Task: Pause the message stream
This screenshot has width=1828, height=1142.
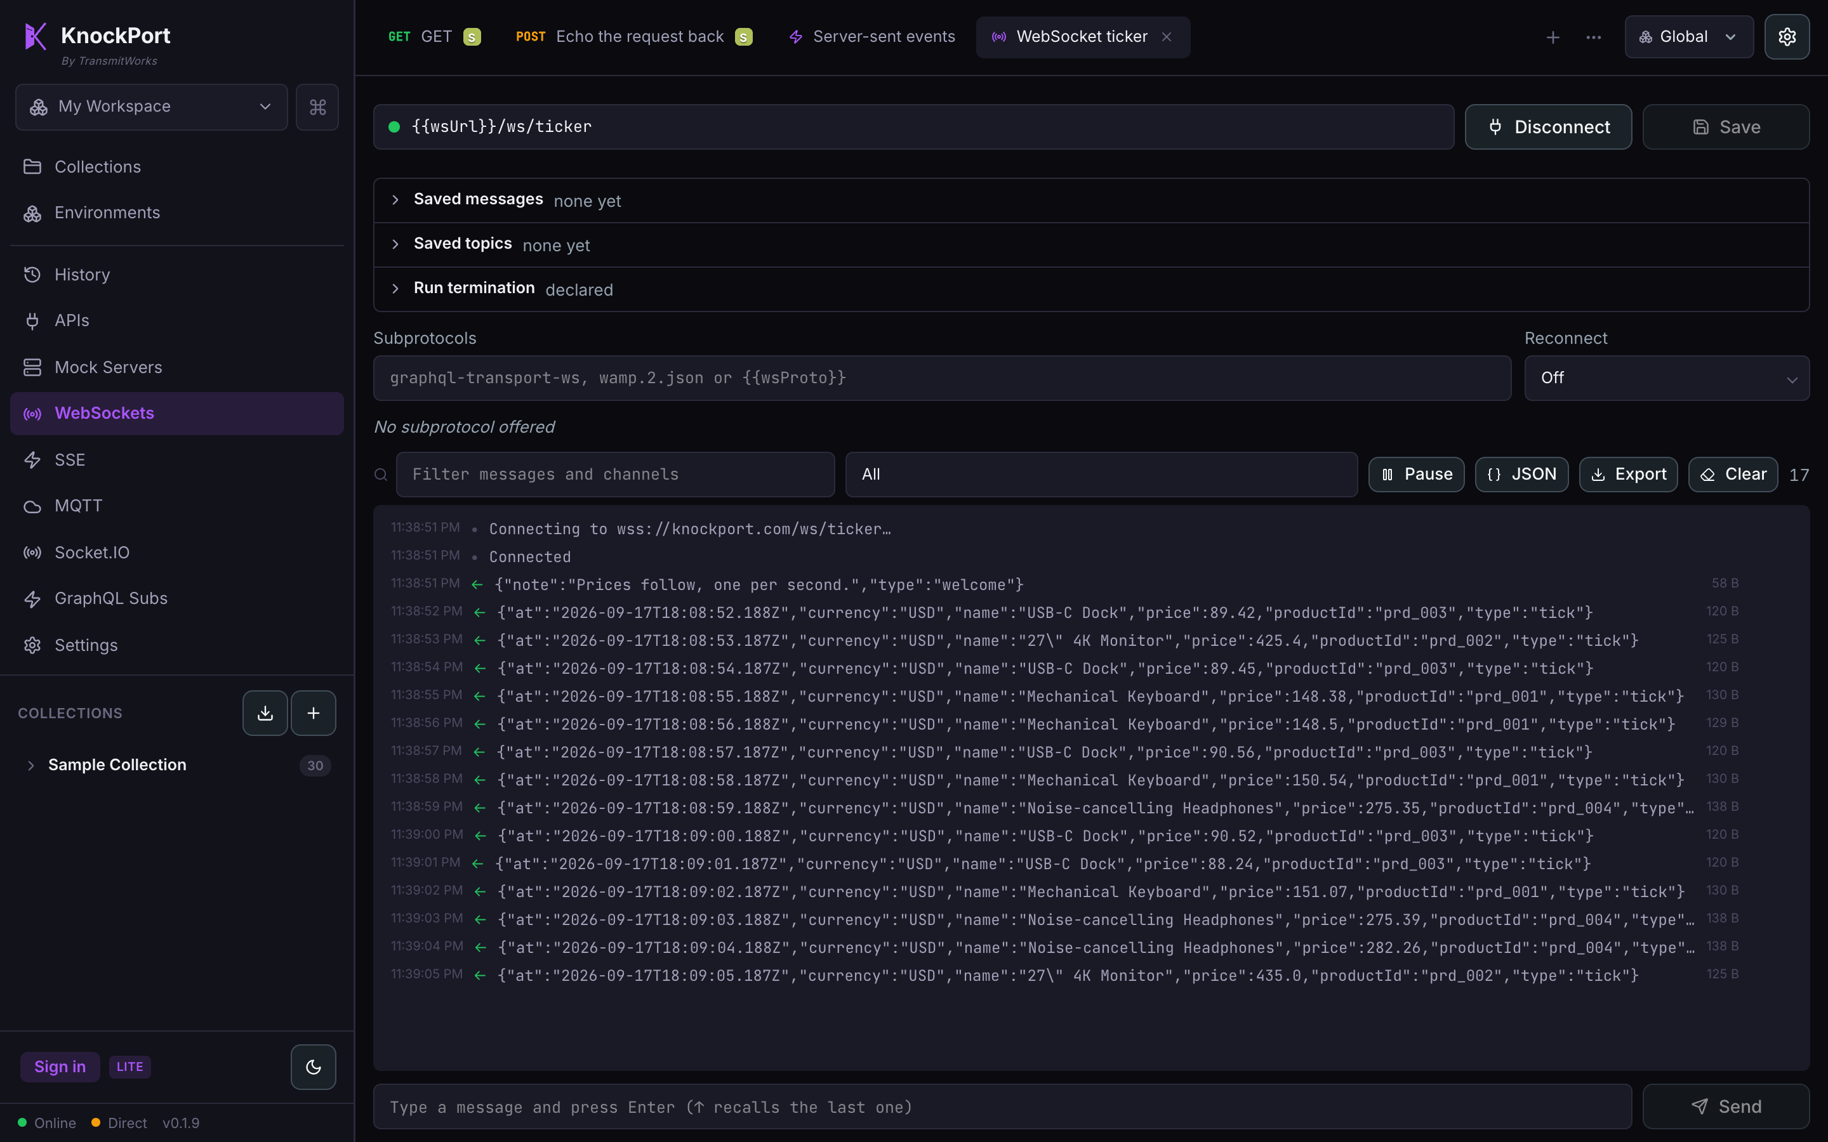Action: point(1416,475)
